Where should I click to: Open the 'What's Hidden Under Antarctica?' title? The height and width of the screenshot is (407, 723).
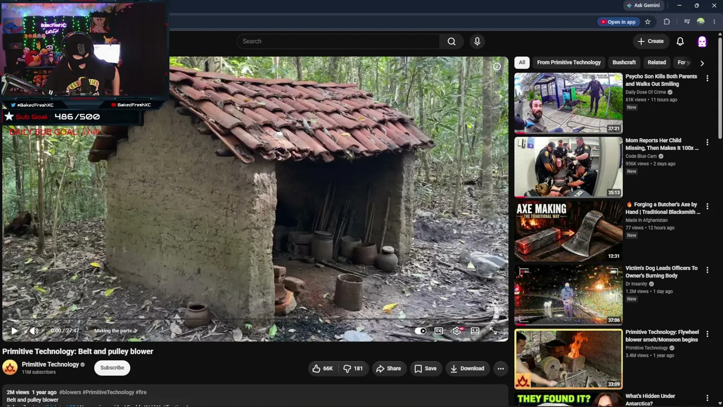[650, 400]
